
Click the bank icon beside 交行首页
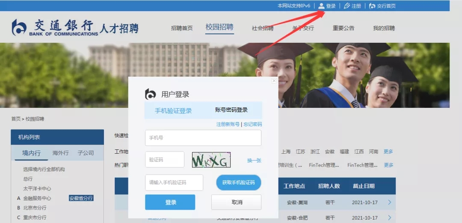point(372,6)
